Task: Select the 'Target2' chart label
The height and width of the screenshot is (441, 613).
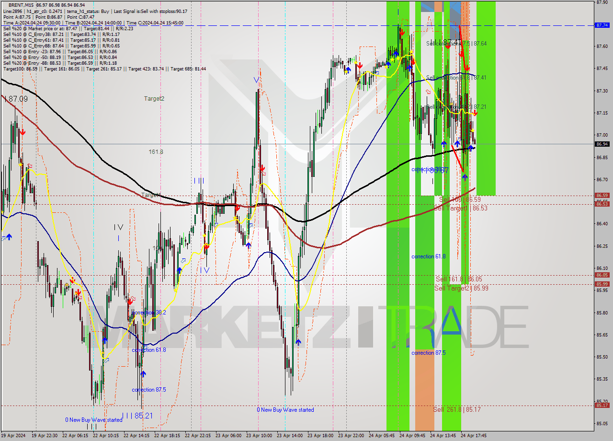Action: pos(154,98)
